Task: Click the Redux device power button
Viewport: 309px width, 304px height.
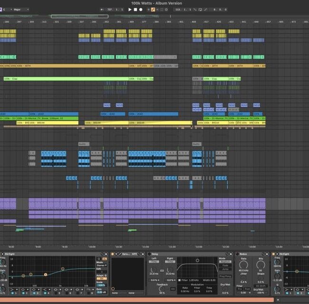Action: point(238,254)
